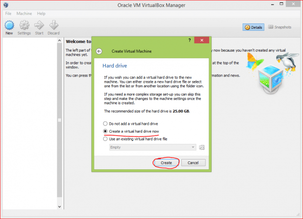Minimize the VirtualBox Manager window
The image size is (303, 219).
(273, 4)
